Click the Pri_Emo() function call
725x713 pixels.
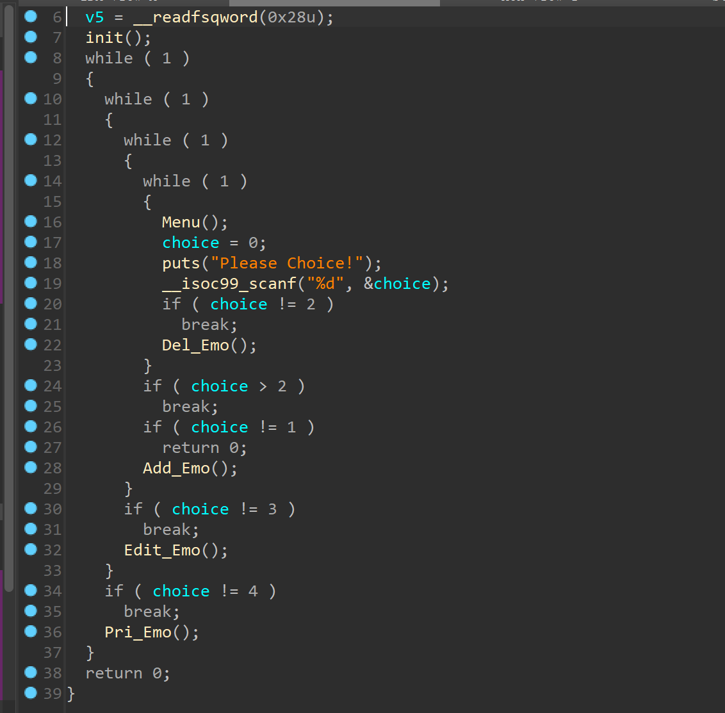(152, 632)
